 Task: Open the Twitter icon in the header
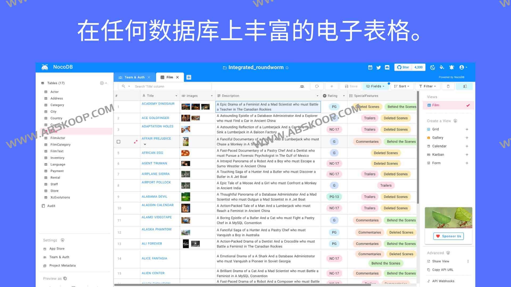tap(378, 67)
